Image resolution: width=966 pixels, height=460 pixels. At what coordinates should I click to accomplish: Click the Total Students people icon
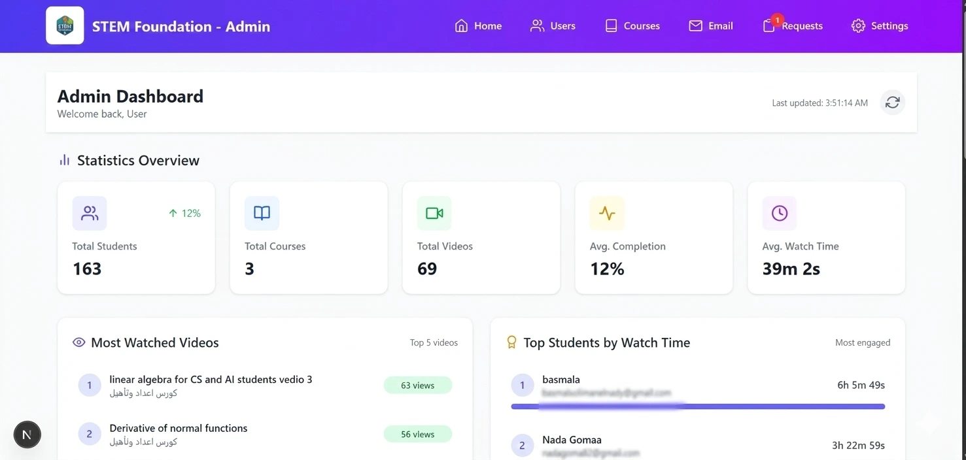[x=90, y=213]
